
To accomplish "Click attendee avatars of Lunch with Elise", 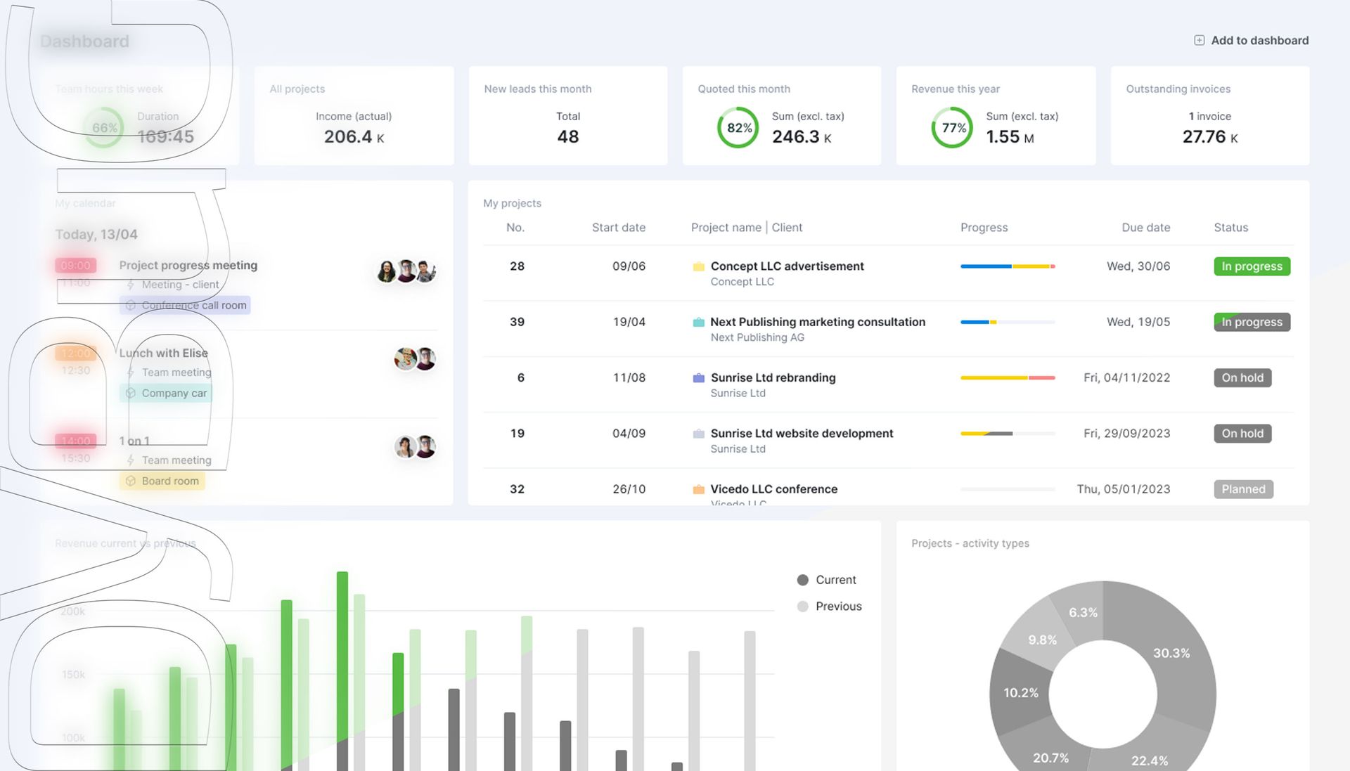I will 415,359.
